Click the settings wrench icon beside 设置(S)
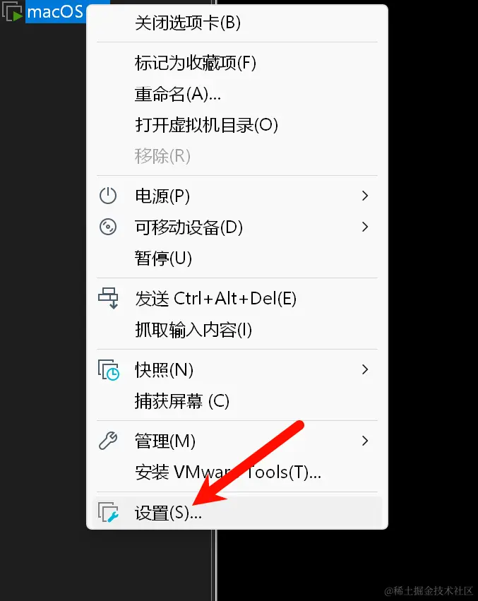The image size is (478, 601). [108, 513]
